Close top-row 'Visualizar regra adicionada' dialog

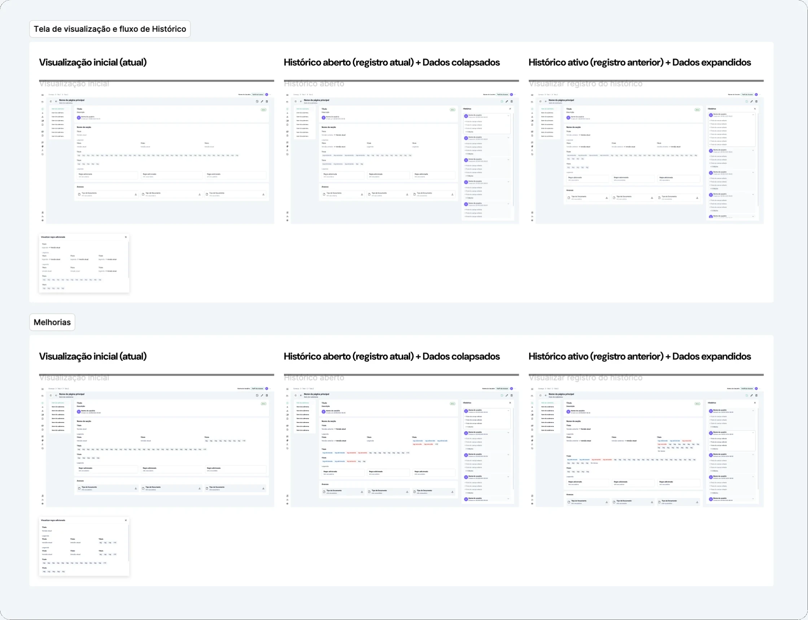click(126, 237)
